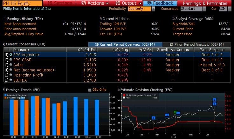Viewport: 234px width, 139px height.
Task: Click the blue event marker above March
Action: point(154,118)
